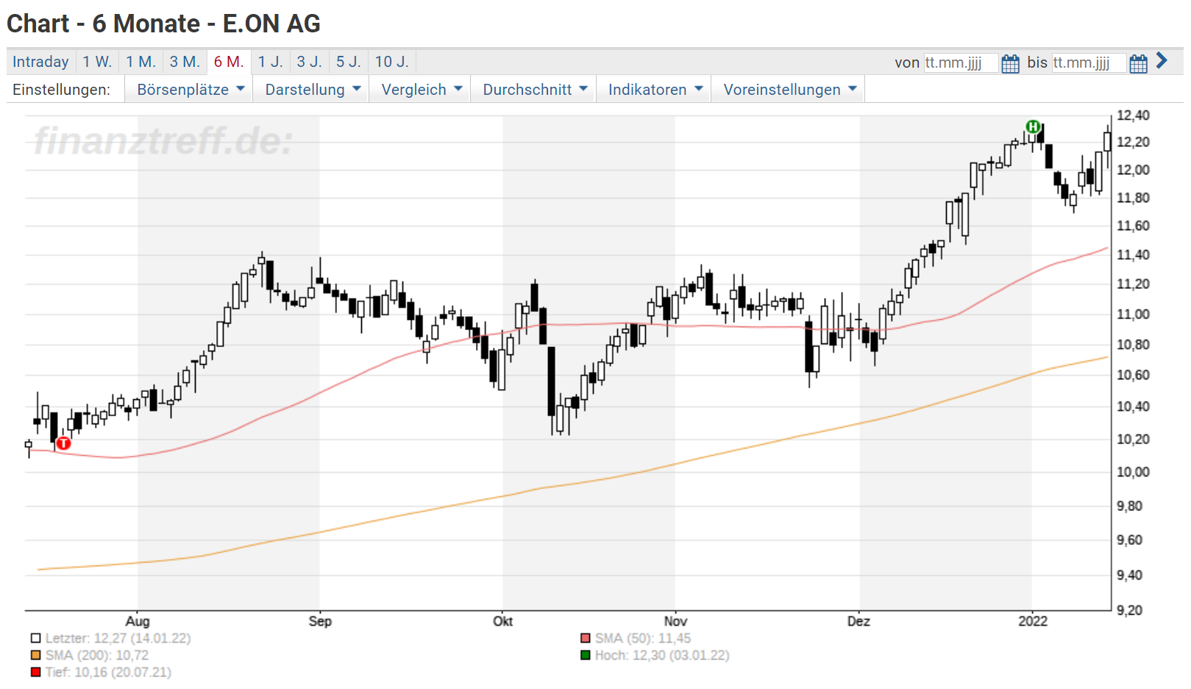1191x689 pixels.
Task: Expand the Durchschnitt dropdown menu
Action: tap(533, 90)
